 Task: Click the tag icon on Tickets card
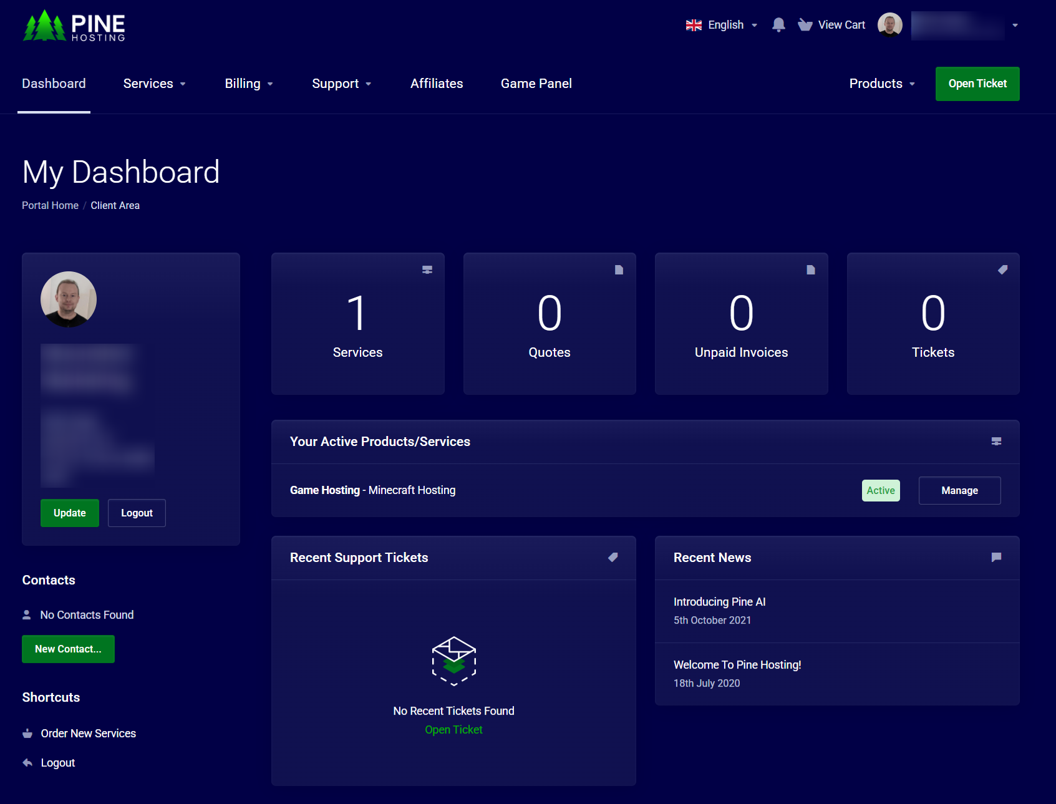pyautogui.click(x=1003, y=269)
